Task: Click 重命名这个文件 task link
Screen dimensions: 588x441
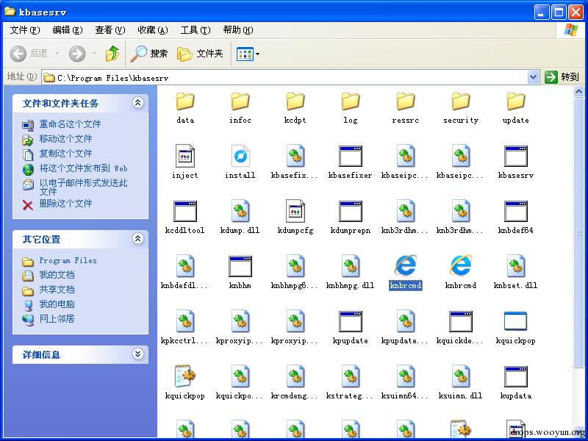Action: tap(70, 124)
